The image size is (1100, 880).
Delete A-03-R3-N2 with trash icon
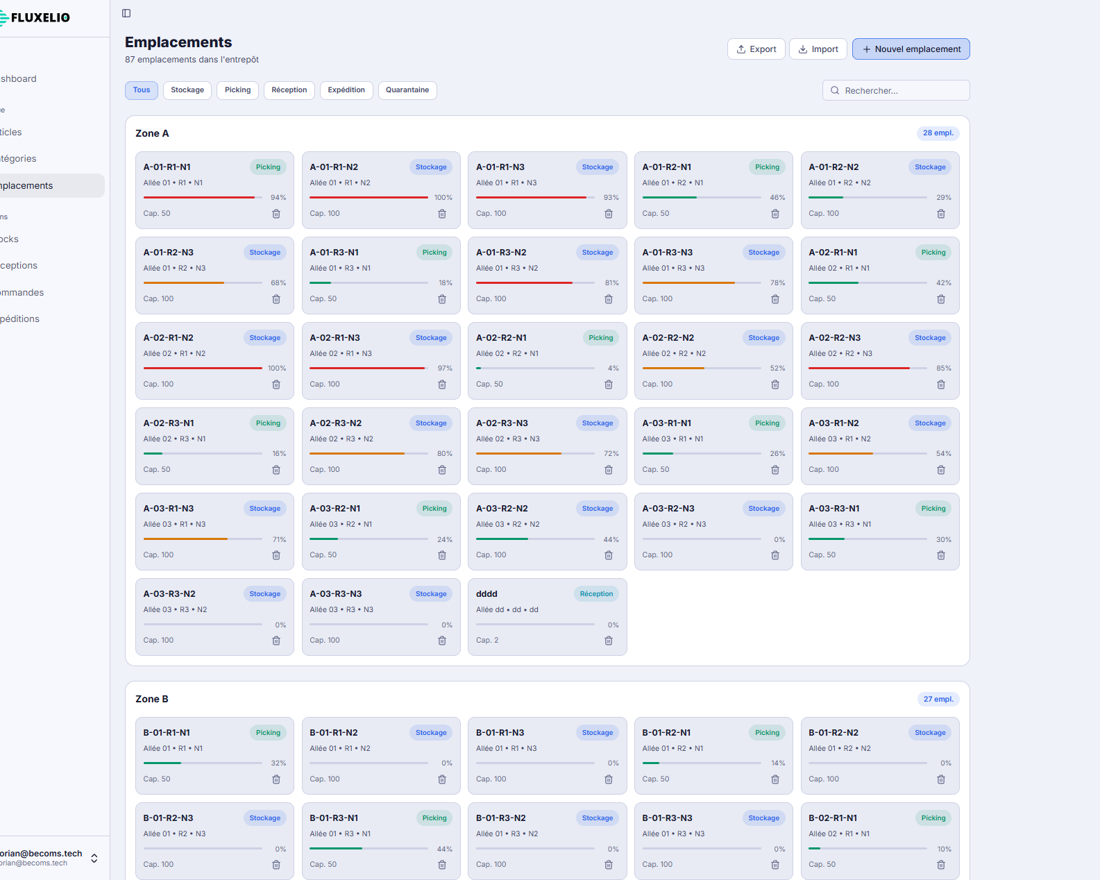pos(276,641)
